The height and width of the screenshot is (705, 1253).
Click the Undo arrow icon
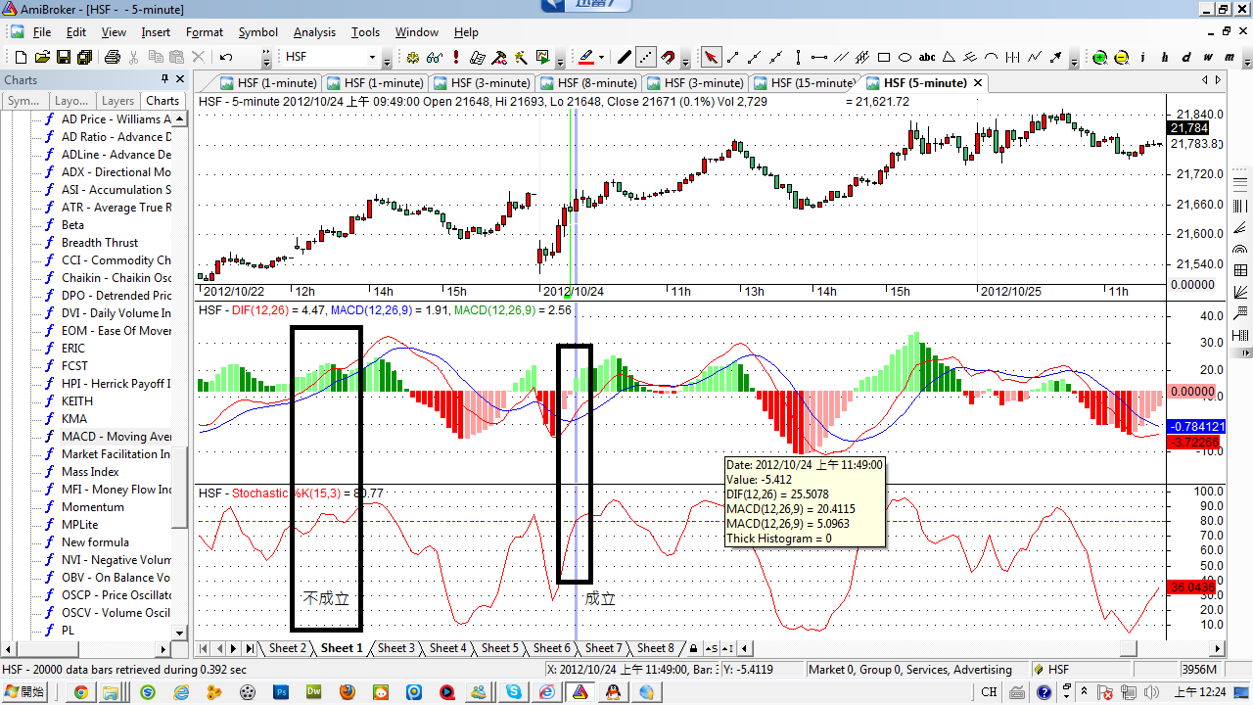pyautogui.click(x=225, y=57)
